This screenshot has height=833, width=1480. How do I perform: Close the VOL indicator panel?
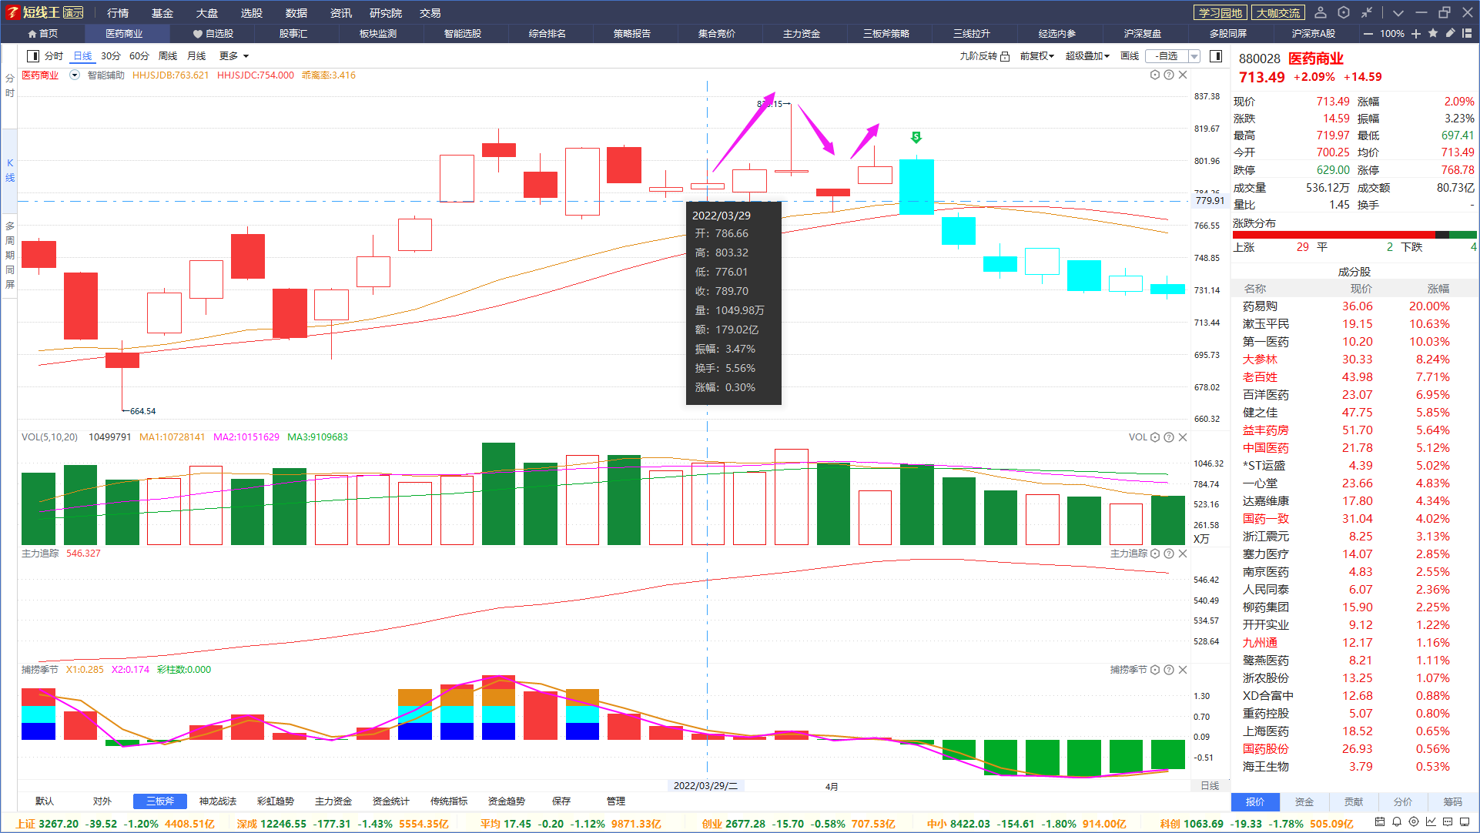(1183, 437)
